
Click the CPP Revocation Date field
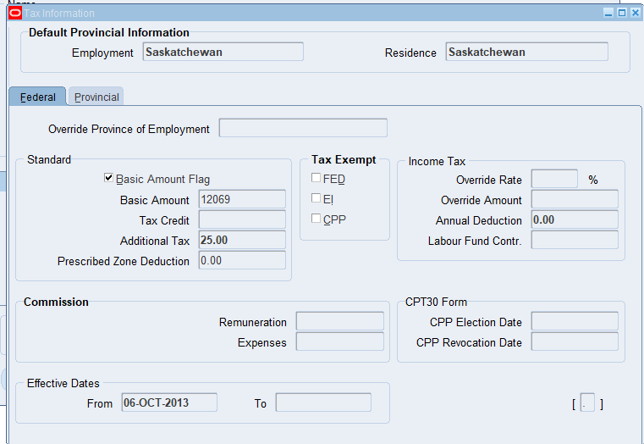pyautogui.click(x=575, y=341)
